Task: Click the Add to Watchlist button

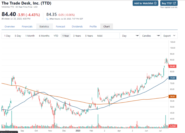Action: (x=145, y=3)
